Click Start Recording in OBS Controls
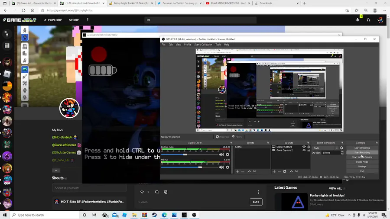Screen dimensions: 390x219 [362, 152]
